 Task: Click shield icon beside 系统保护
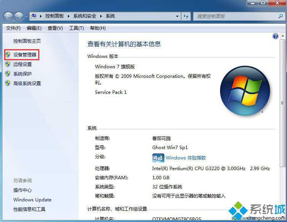[8, 74]
